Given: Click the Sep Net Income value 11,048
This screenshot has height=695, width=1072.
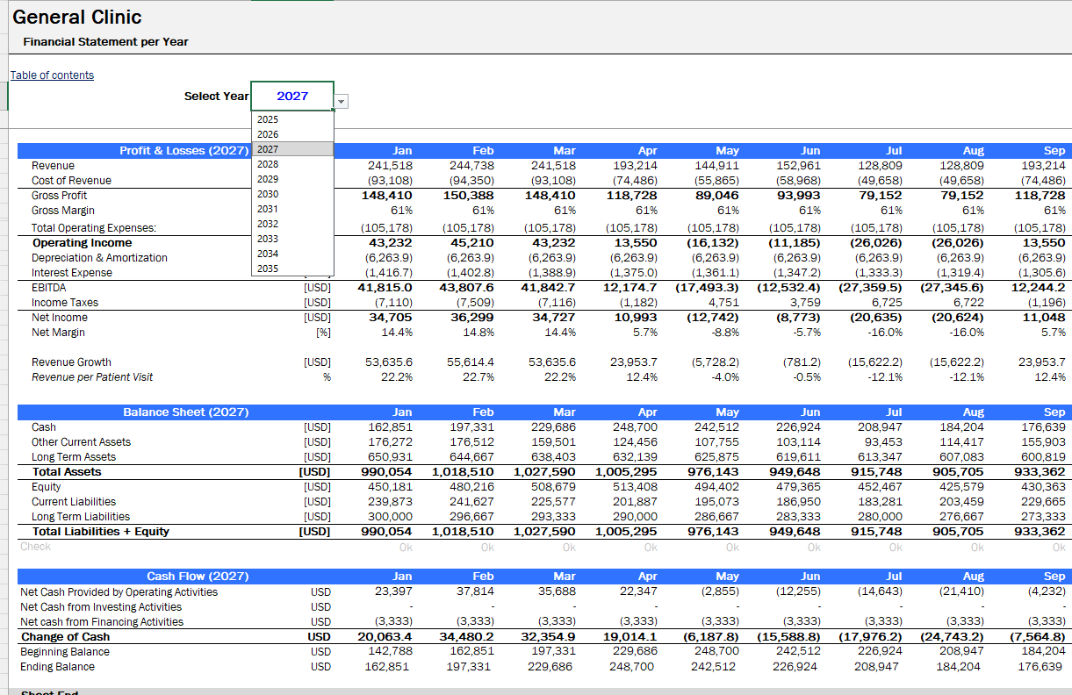Looking at the screenshot, I should pyautogui.click(x=1044, y=318).
